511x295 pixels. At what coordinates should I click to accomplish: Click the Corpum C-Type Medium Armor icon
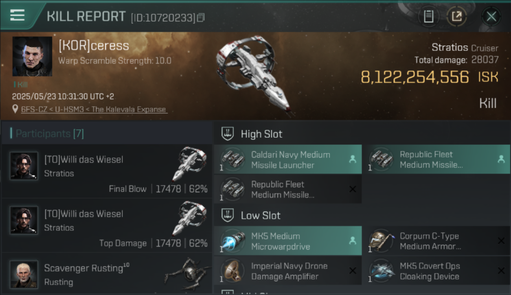381,241
